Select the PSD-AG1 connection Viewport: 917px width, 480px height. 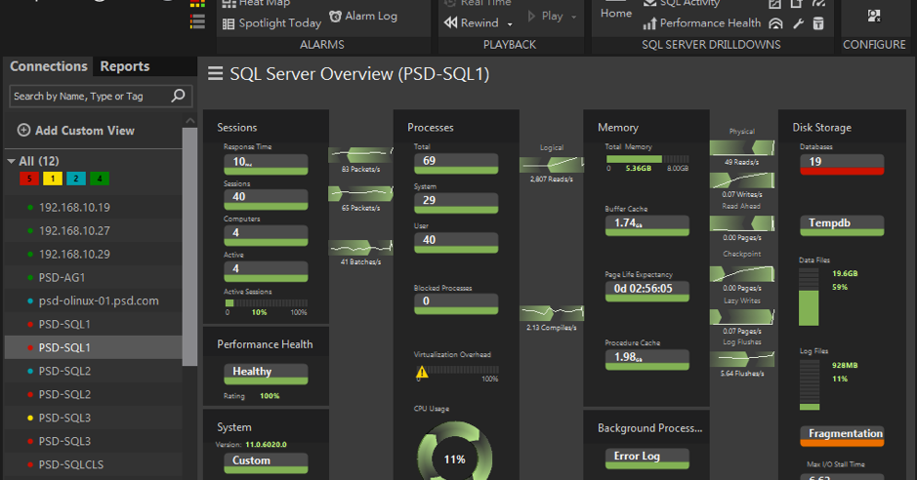[94, 277]
